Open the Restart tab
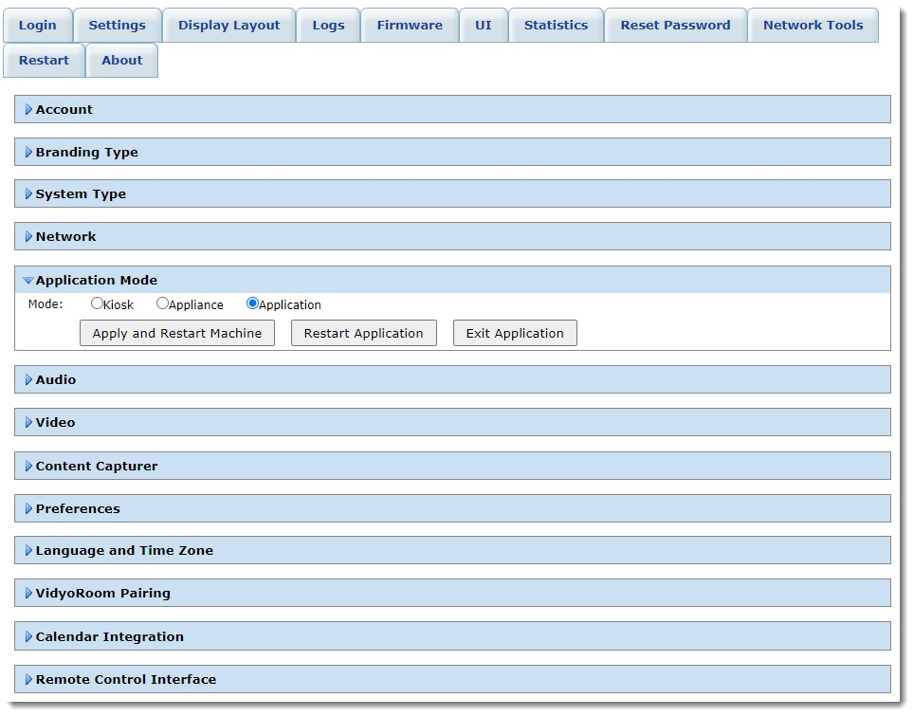The width and height of the screenshot is (914, 716). pyautogui.click(x=45, y=60)
